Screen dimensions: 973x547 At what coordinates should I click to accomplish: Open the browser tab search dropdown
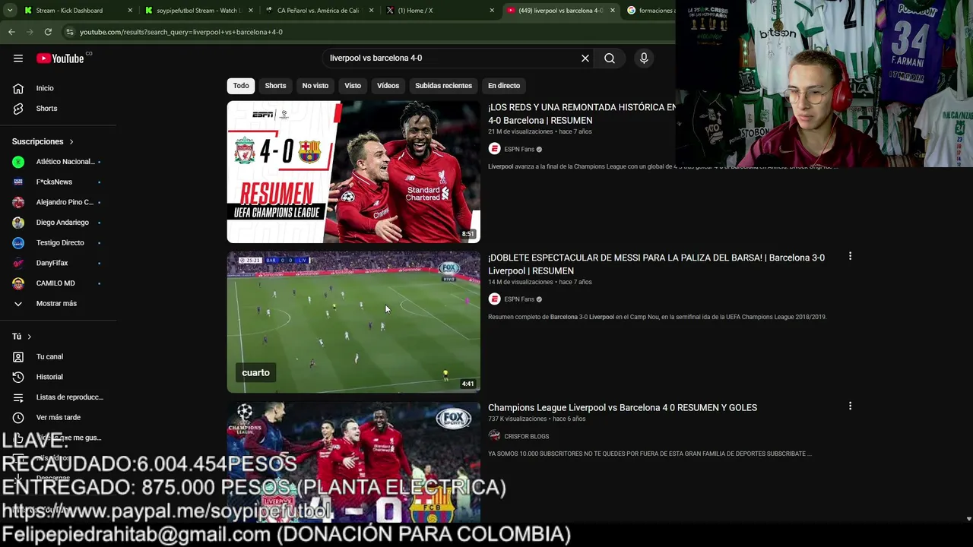click(x=10, y=11)
